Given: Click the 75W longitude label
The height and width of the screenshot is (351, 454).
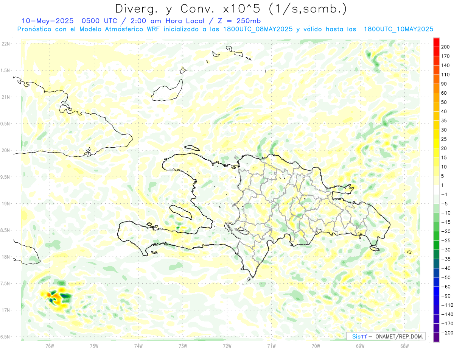Looking at the screenshot, I should [94, 346].
